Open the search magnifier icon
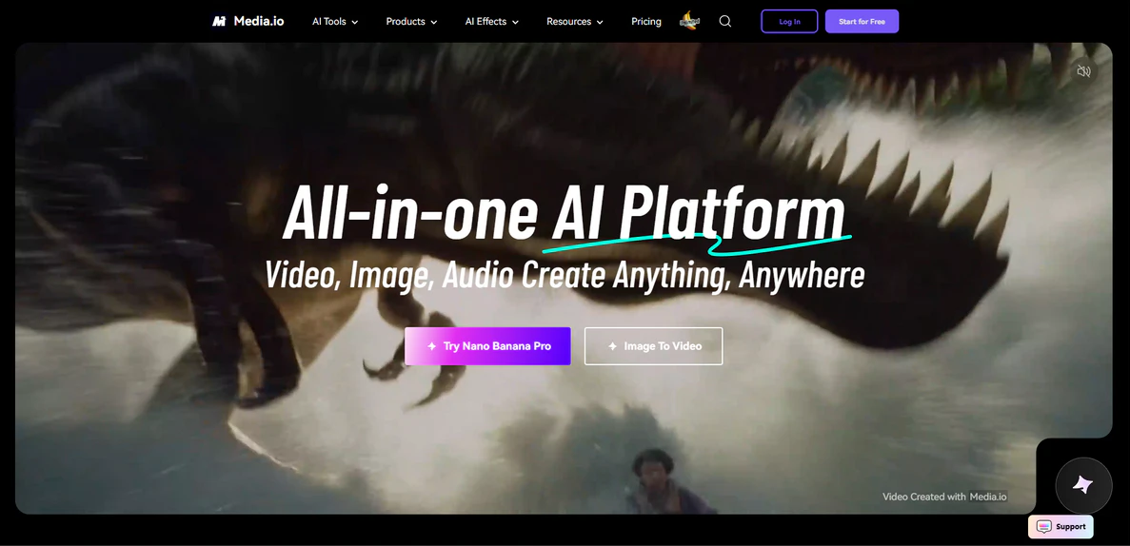1130x546 pixels. 725,21
